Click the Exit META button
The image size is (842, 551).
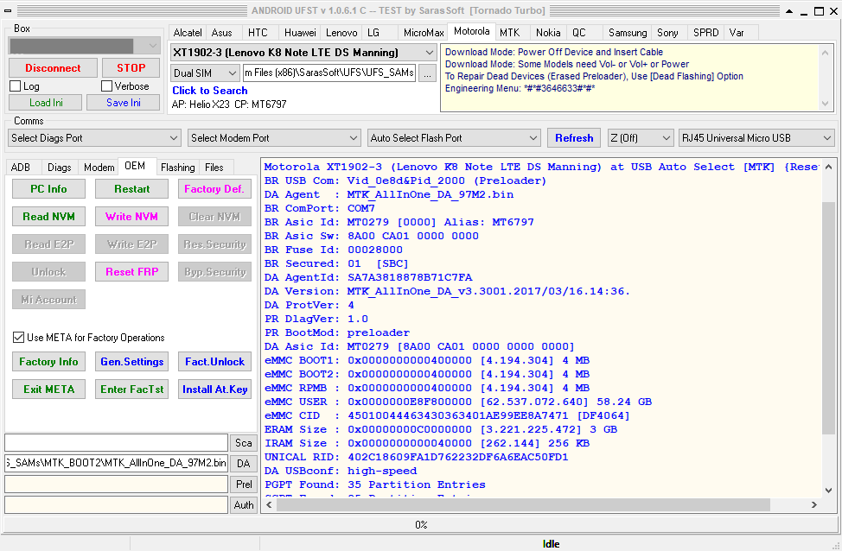click(x=49, y=389)
